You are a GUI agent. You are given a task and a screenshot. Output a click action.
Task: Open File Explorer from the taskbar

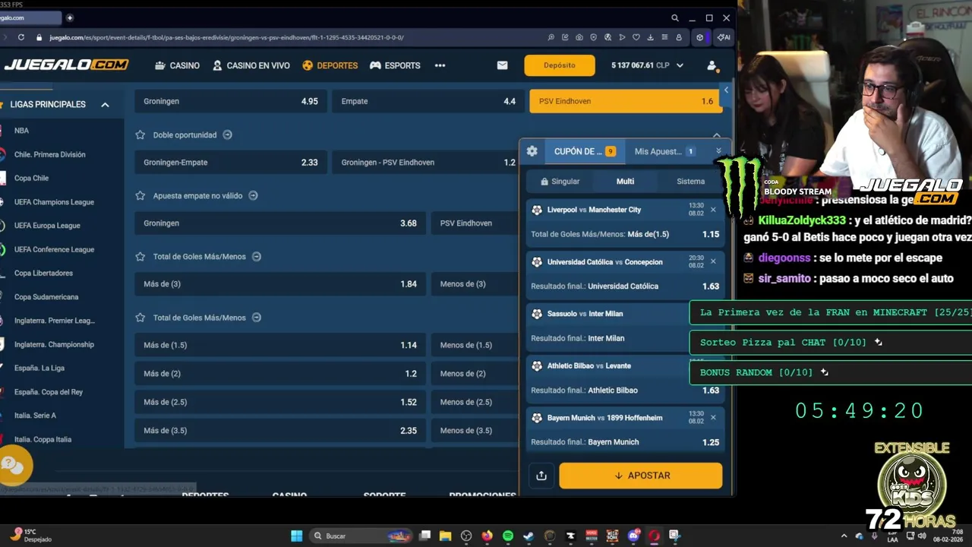pos(446,536)
